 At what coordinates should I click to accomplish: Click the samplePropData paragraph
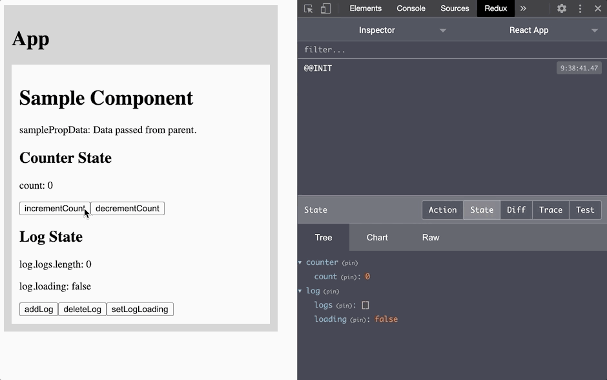click(108, 130)
